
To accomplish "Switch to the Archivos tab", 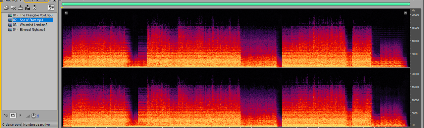I will coord(11,1).
